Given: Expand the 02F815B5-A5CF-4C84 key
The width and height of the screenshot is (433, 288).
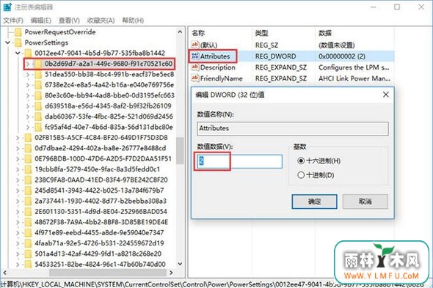Looking at the screenshot, I should click(x=18, y=138).
